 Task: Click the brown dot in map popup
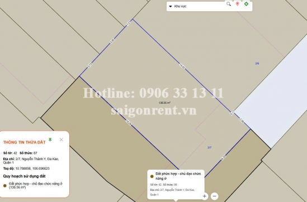(152, 176)
